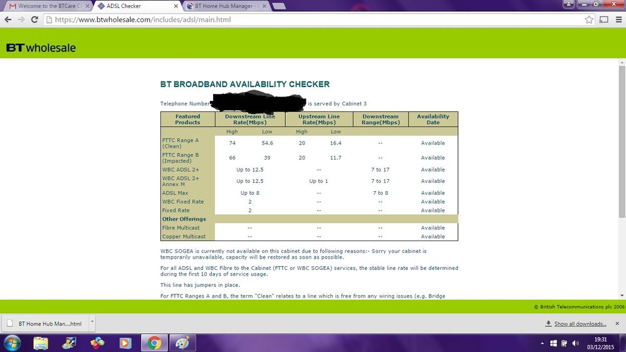Click the 'Availability Date' column header
Screen dimensions: 626x352
(433, 120)
